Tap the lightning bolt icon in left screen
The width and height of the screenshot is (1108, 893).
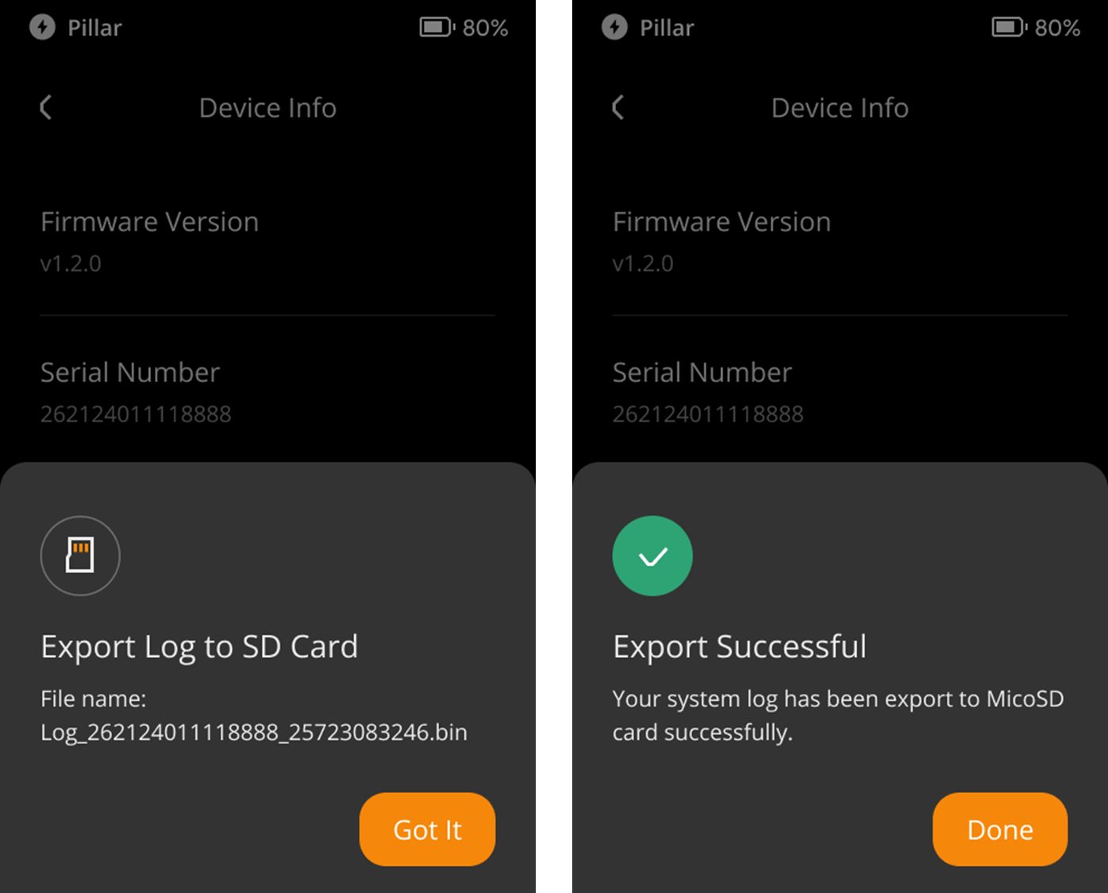pos(43,28)
